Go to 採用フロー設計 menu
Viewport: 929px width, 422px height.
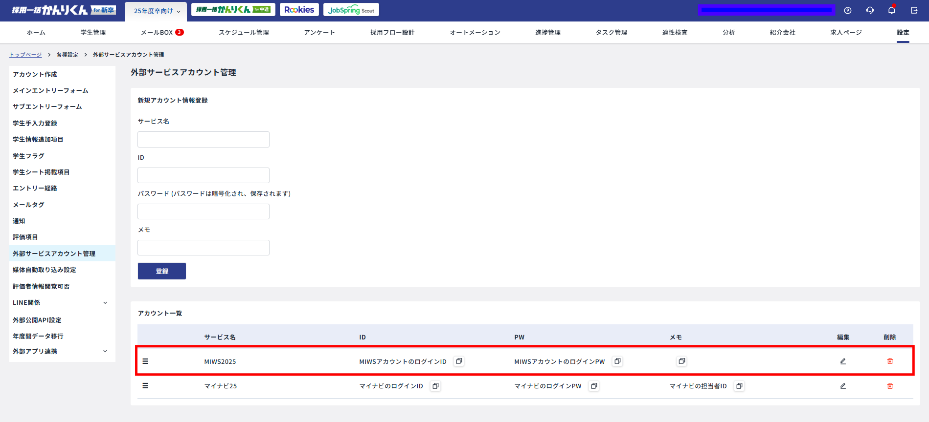(392, 32)
